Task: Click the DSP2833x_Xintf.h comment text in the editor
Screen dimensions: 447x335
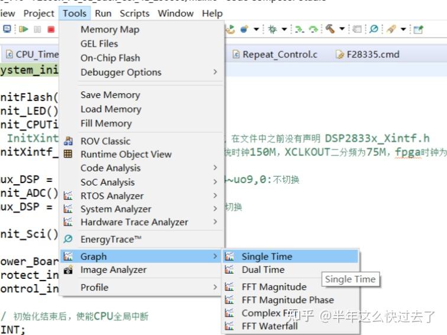Action: coord(377,138)
